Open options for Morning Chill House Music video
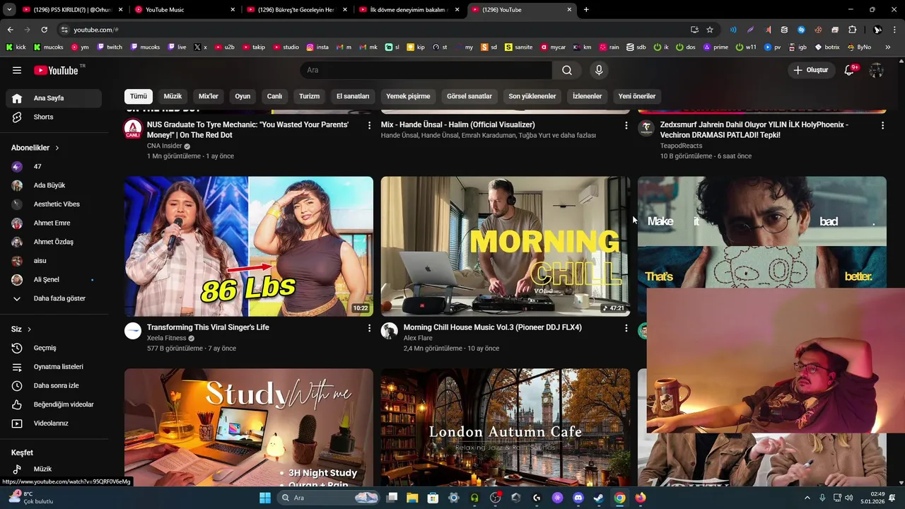 click(626, 328)
